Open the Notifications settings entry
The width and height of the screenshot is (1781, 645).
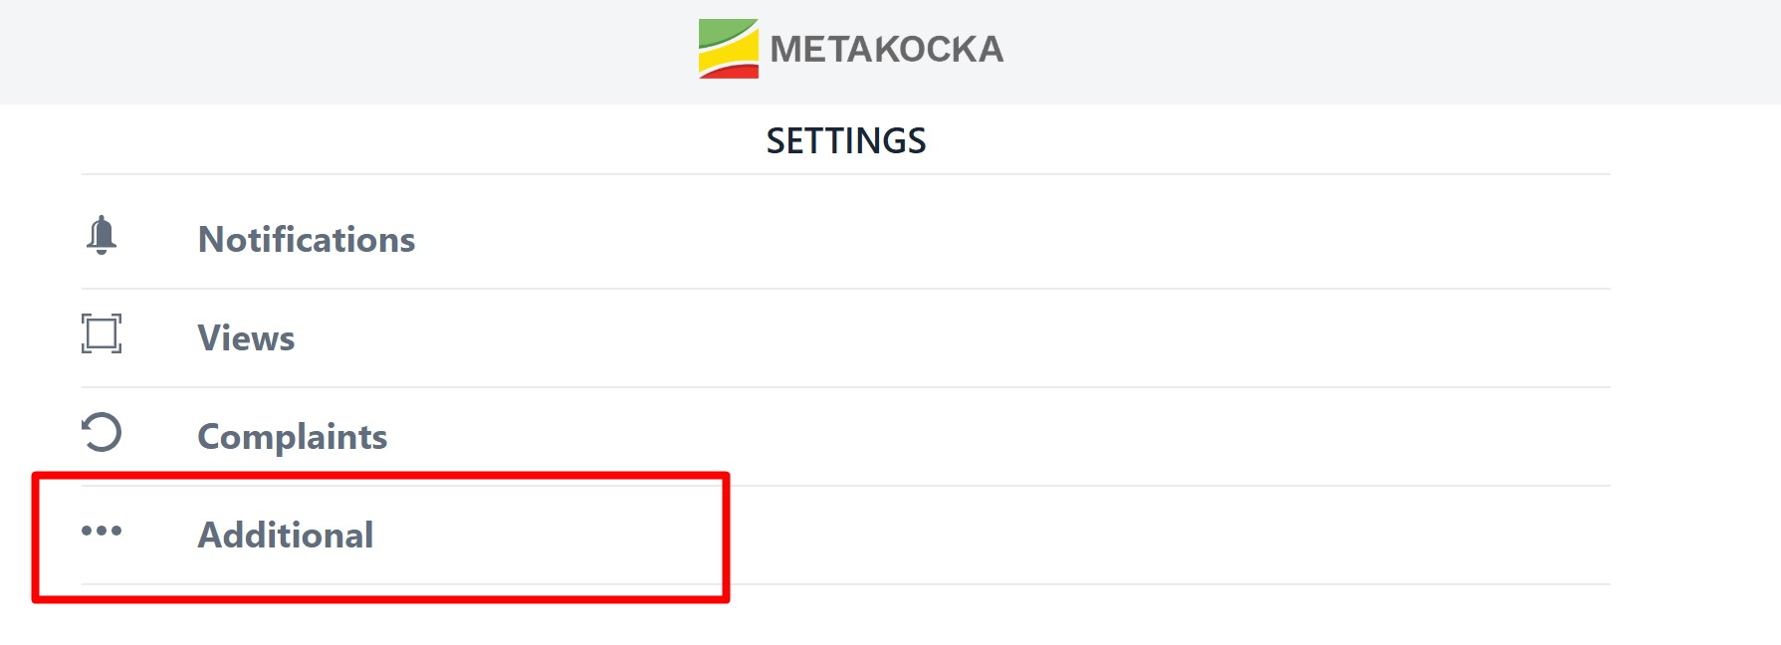(845, 239)
